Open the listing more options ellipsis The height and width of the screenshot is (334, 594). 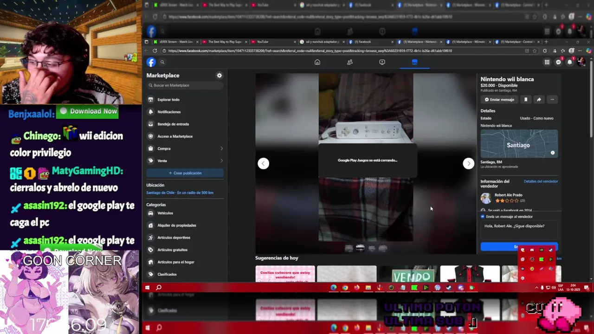552,100
